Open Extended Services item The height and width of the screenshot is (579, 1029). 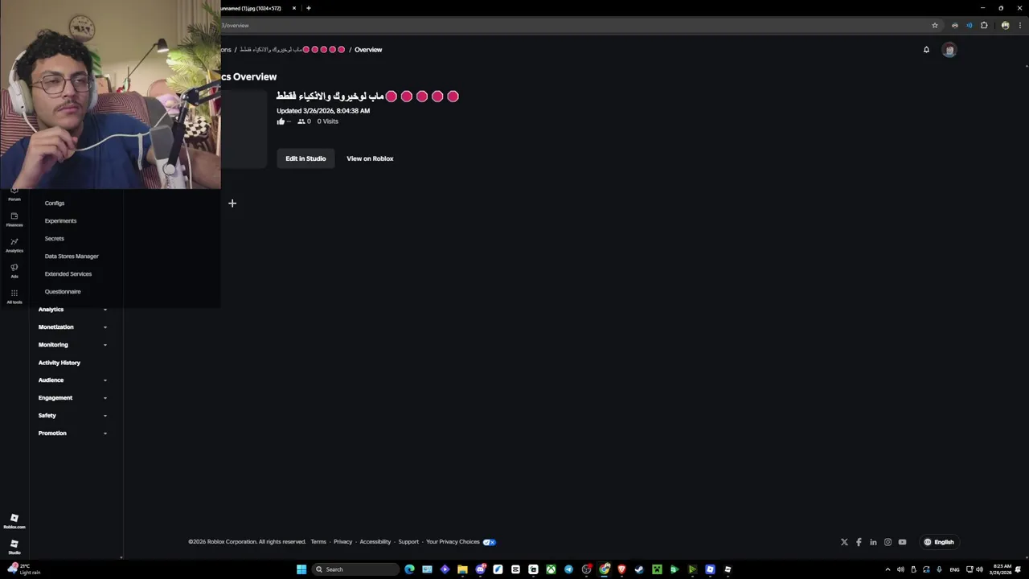click(x=68, y=274)
